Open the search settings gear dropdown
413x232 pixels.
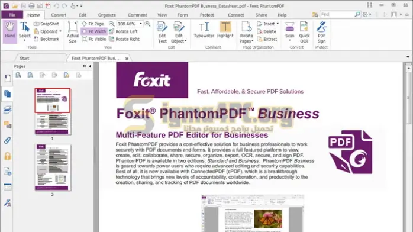click(x=367, y=14)
